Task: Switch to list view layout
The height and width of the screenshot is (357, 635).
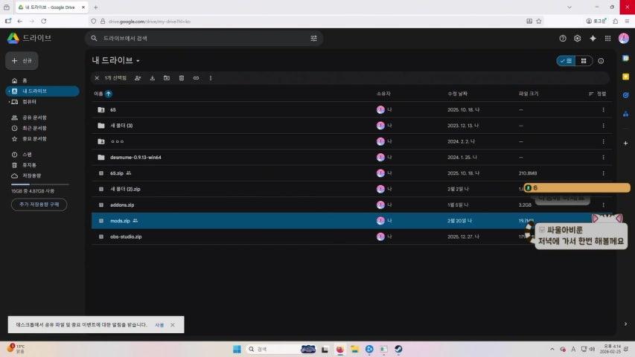Action: point(566,61)
